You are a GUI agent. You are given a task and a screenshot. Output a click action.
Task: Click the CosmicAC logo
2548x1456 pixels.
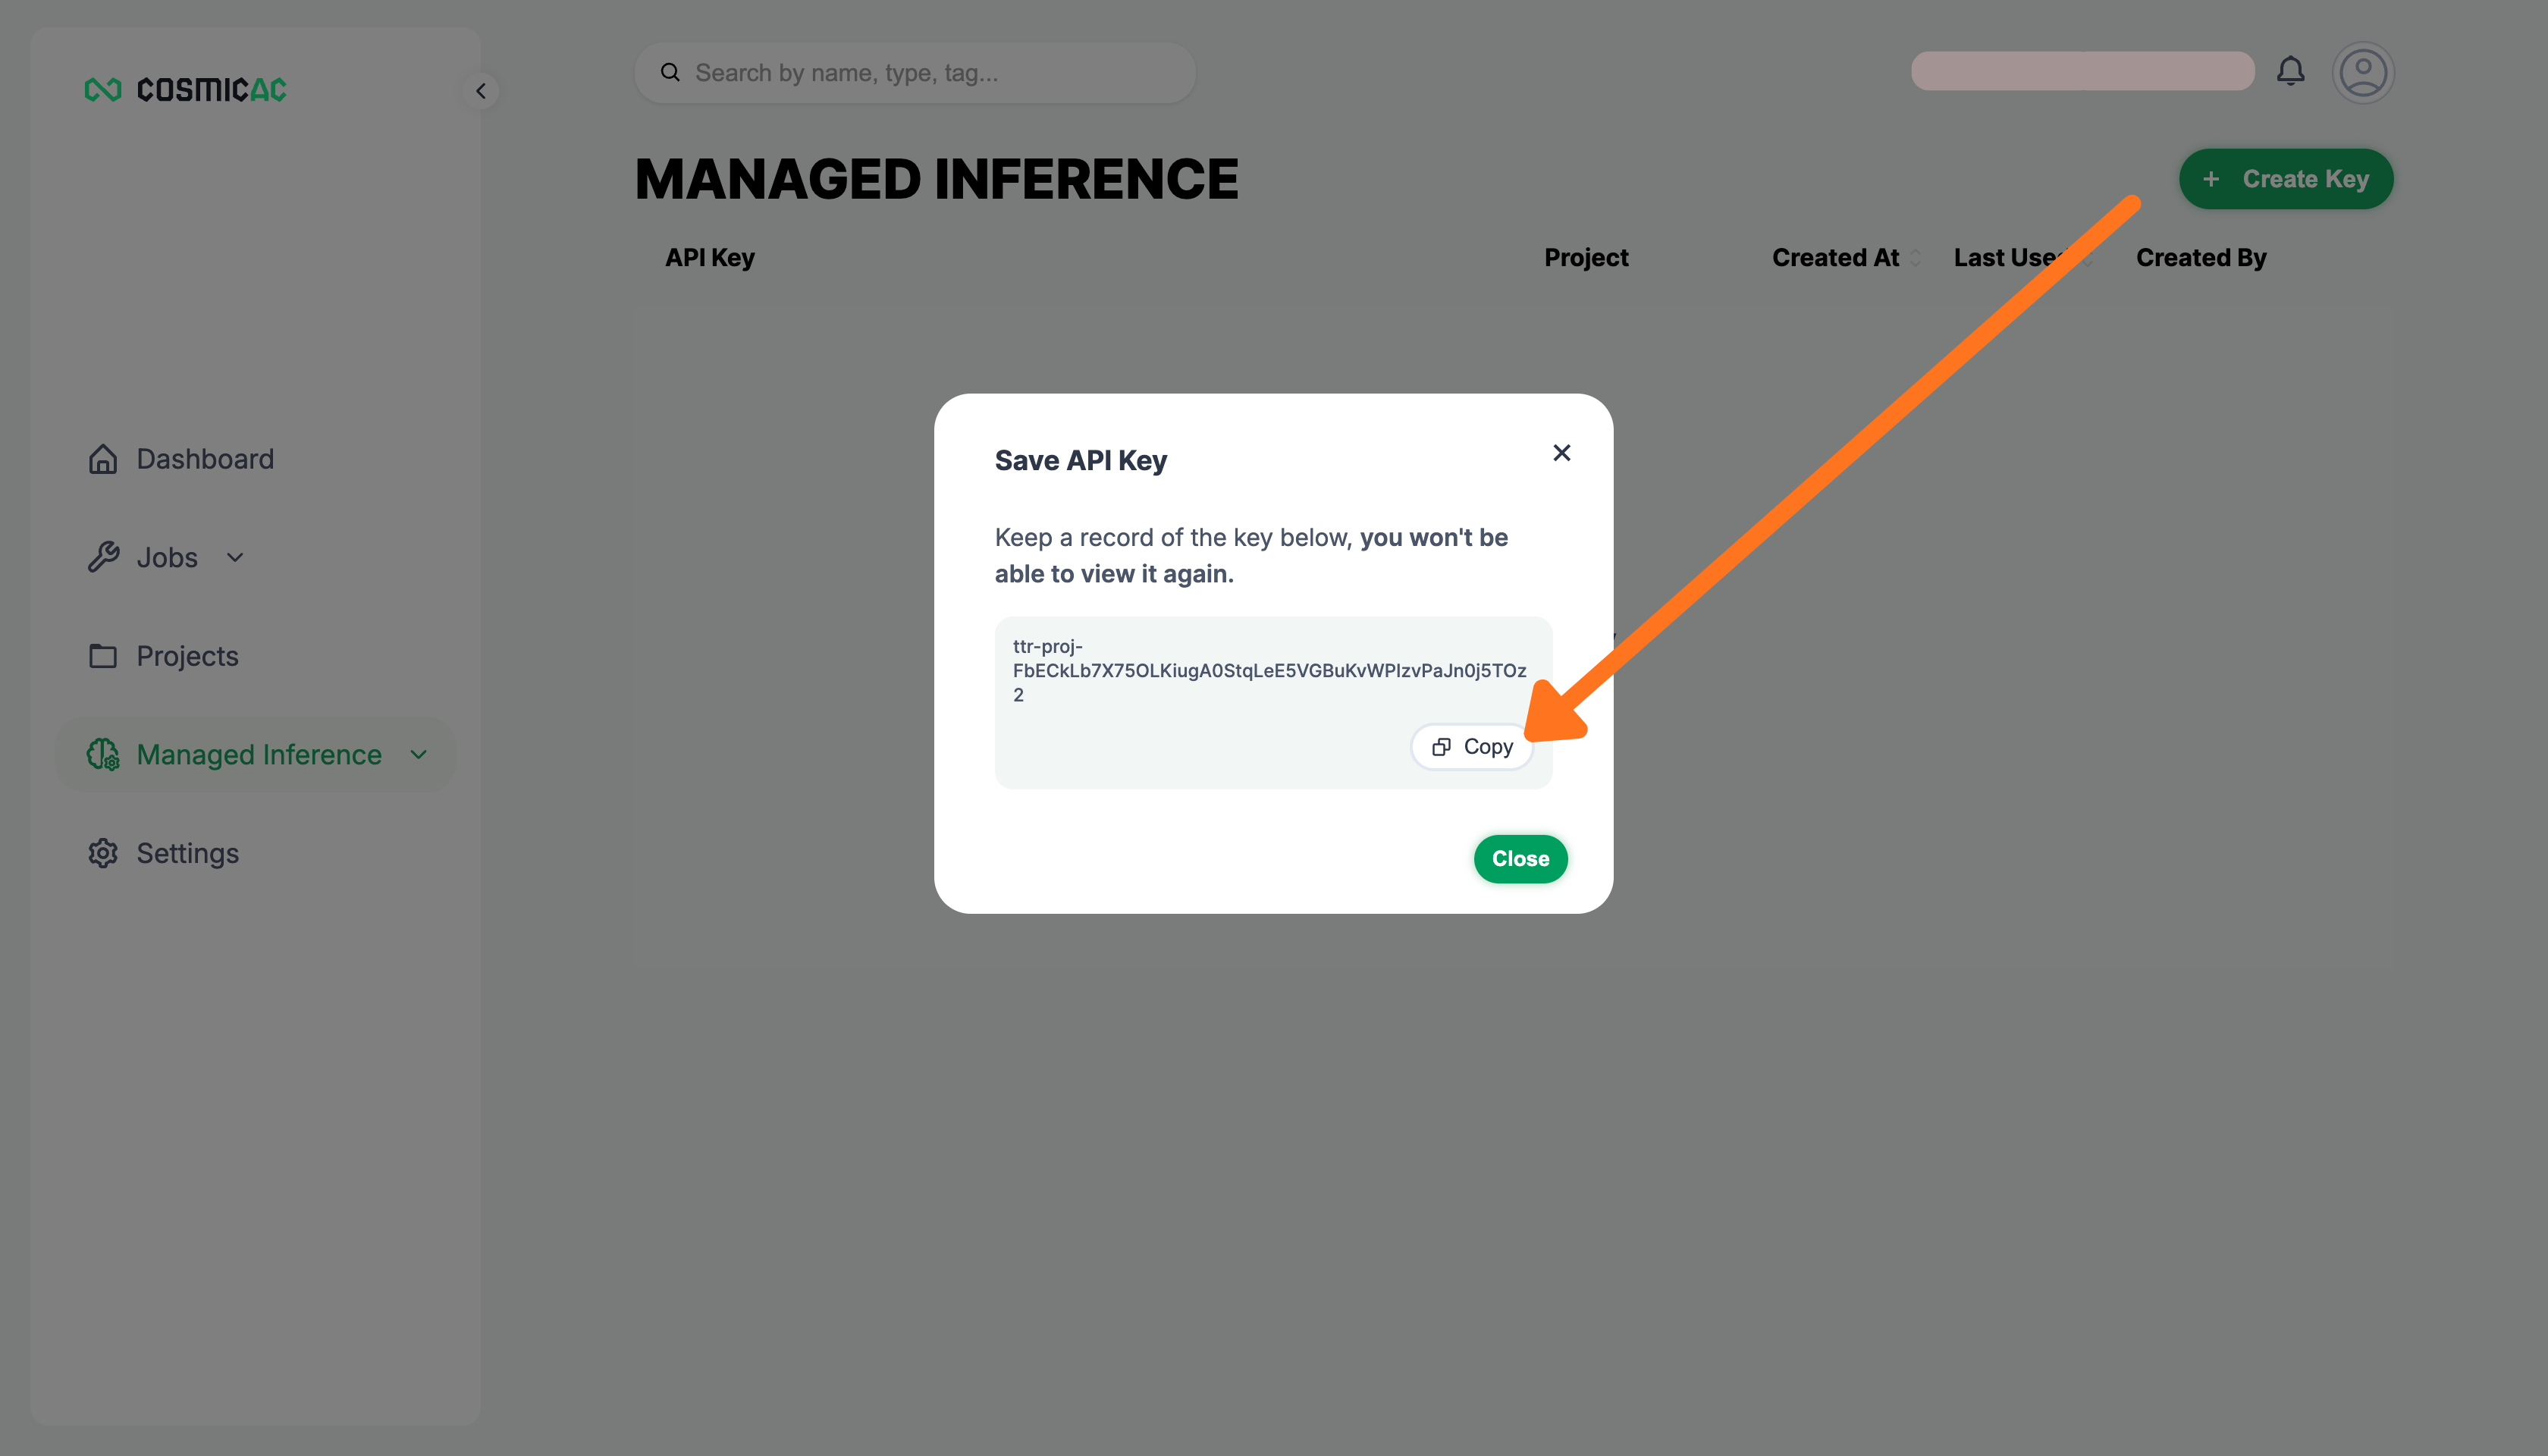click(x=185, y=90)
